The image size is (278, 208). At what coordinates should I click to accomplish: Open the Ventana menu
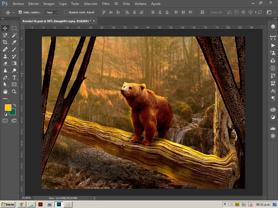(140, 4)
